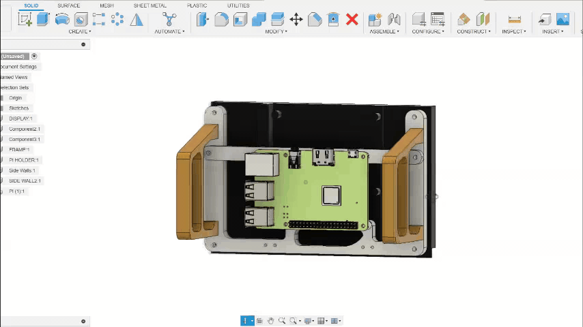Click the Configure model icon
The height and width of the screenshot is (327, 583).
click(x=419, y=19)
